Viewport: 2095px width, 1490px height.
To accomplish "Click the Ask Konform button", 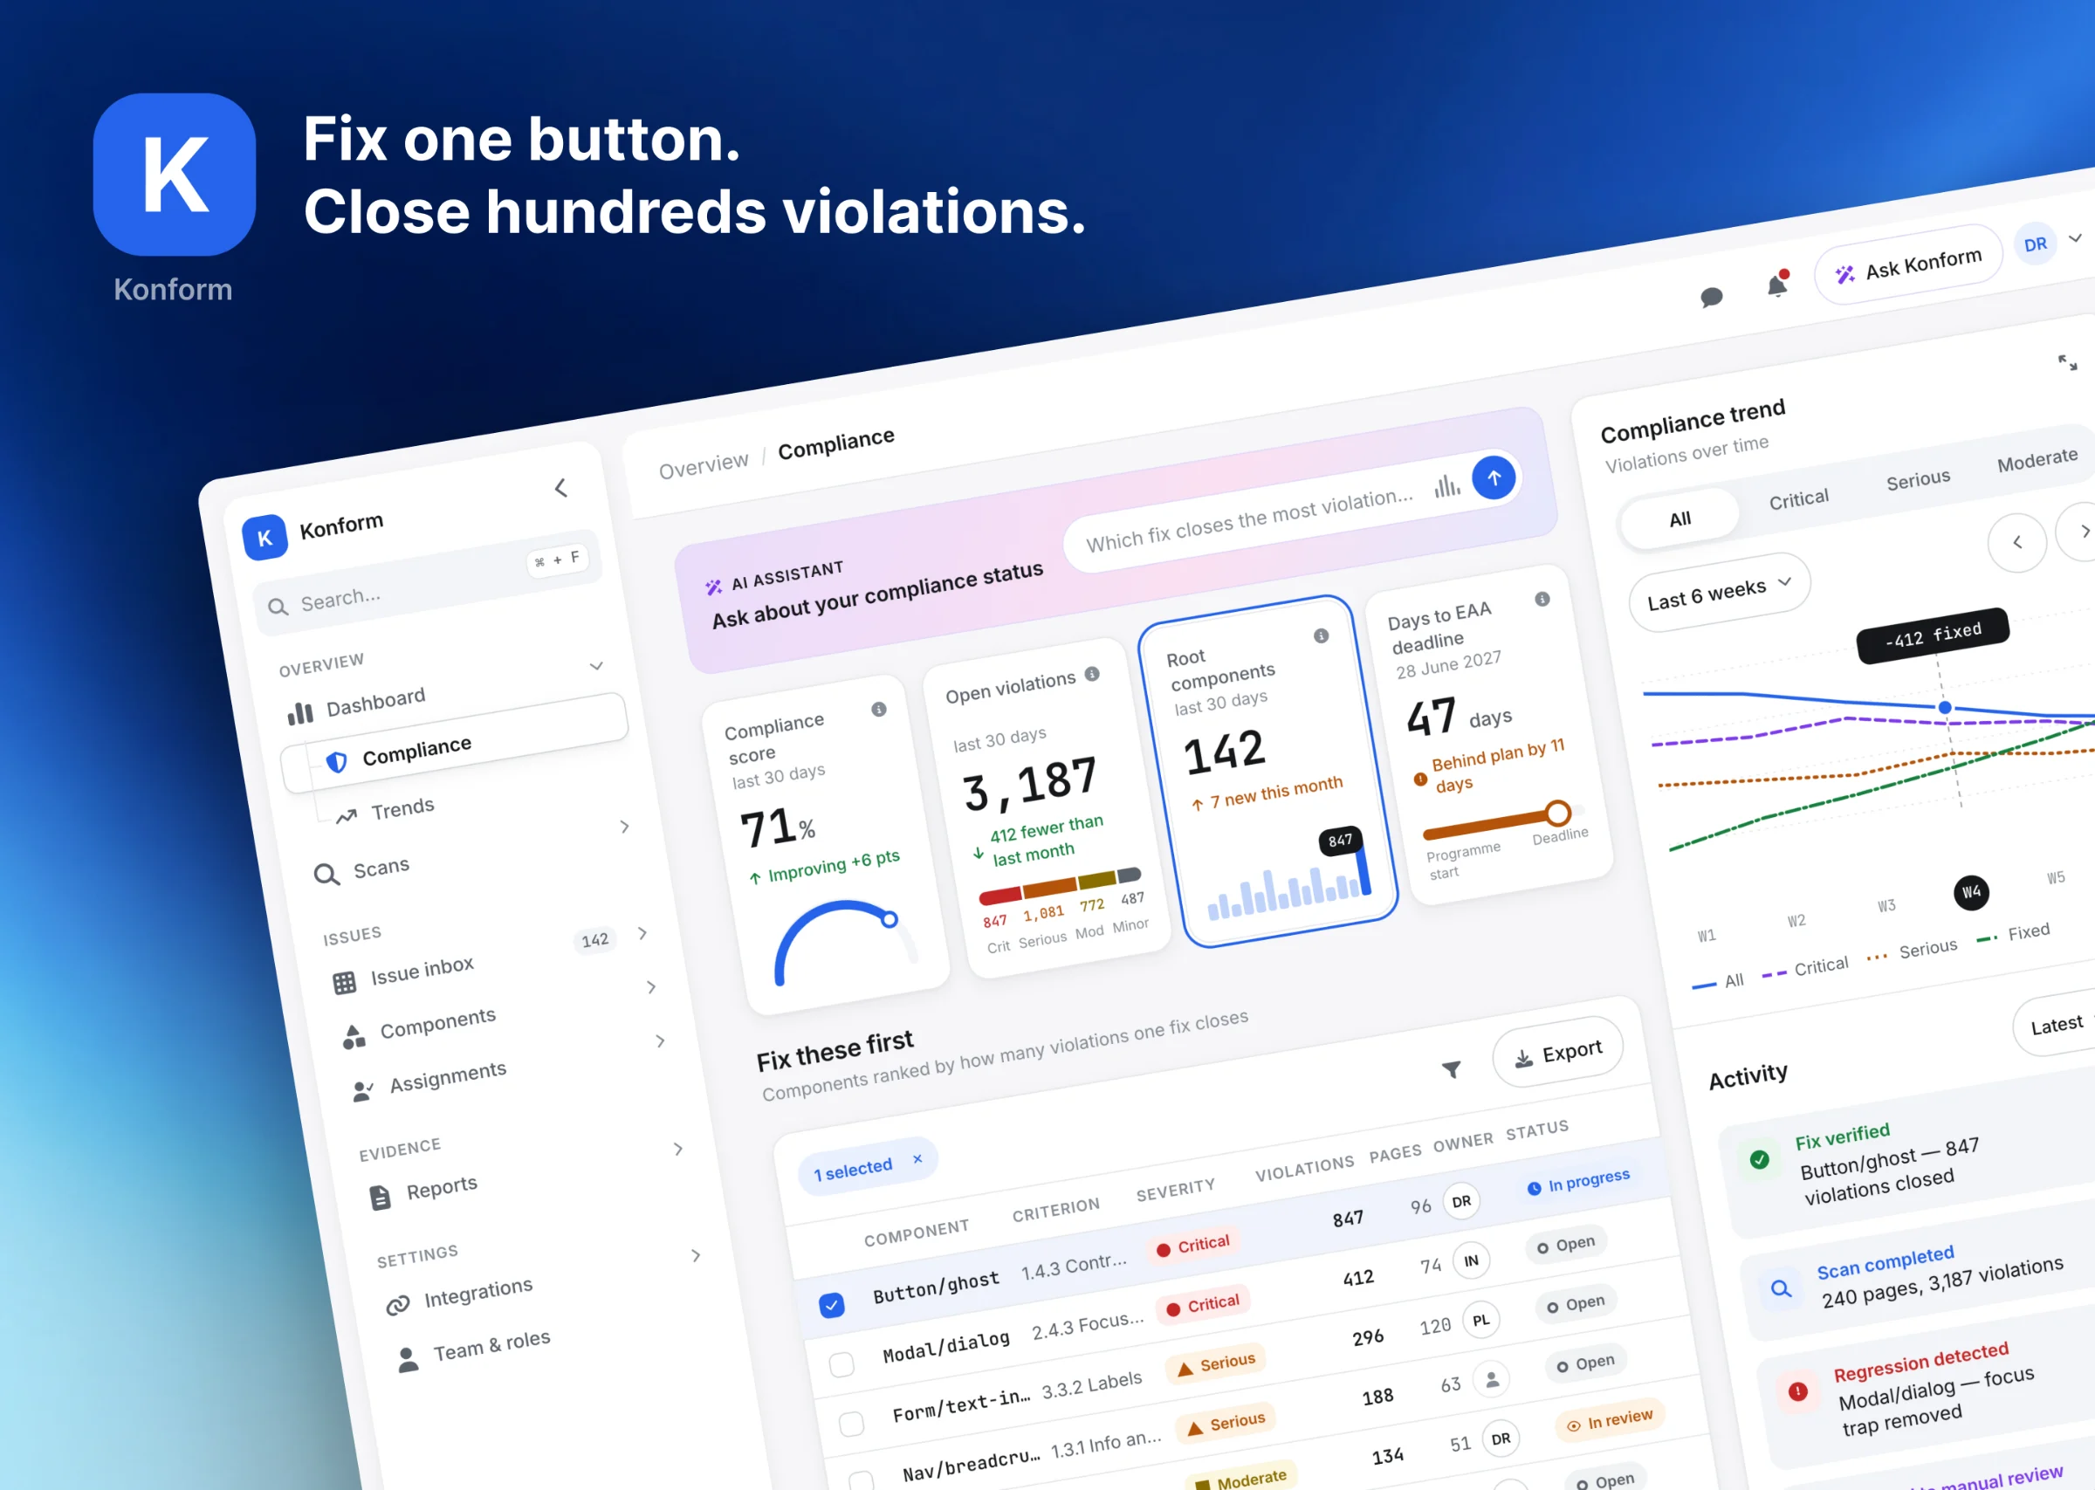I will 1908,265.
